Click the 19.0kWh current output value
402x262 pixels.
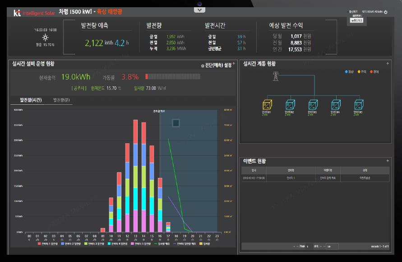click(76, 77)
